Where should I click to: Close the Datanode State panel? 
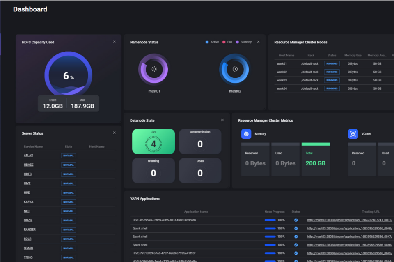[x=222, y=120]
